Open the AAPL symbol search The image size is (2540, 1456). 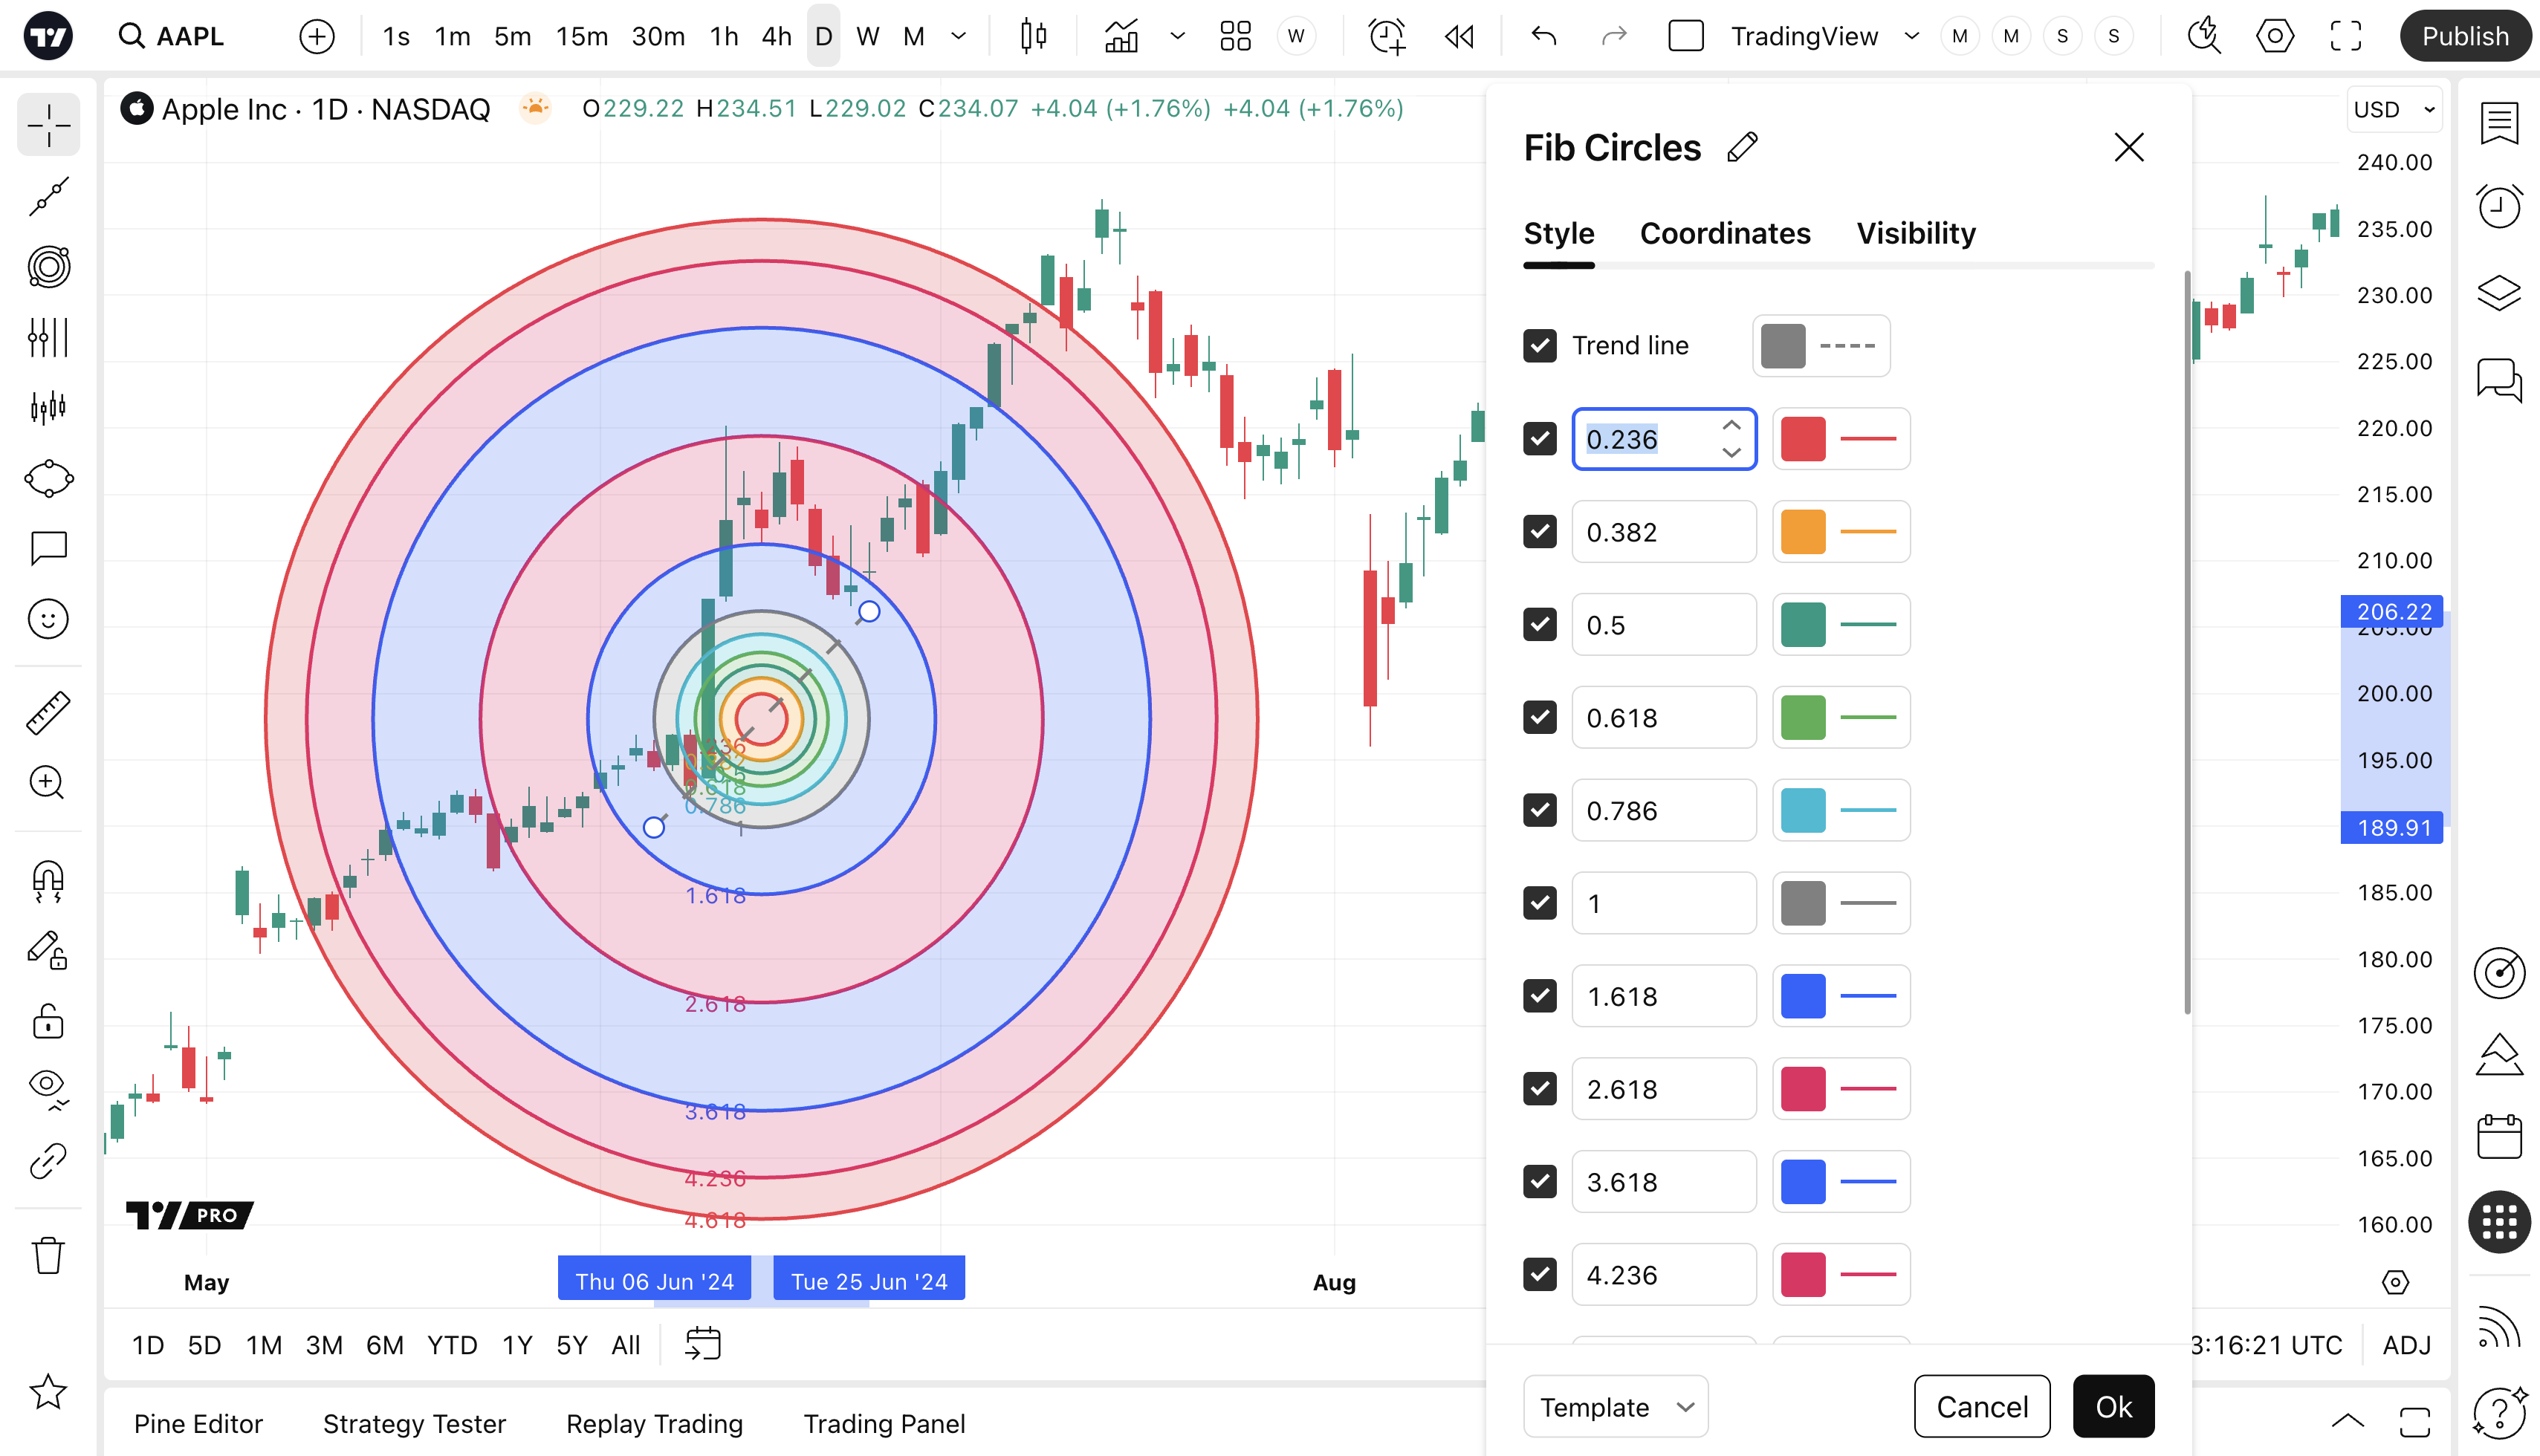(x=172, y=37)
